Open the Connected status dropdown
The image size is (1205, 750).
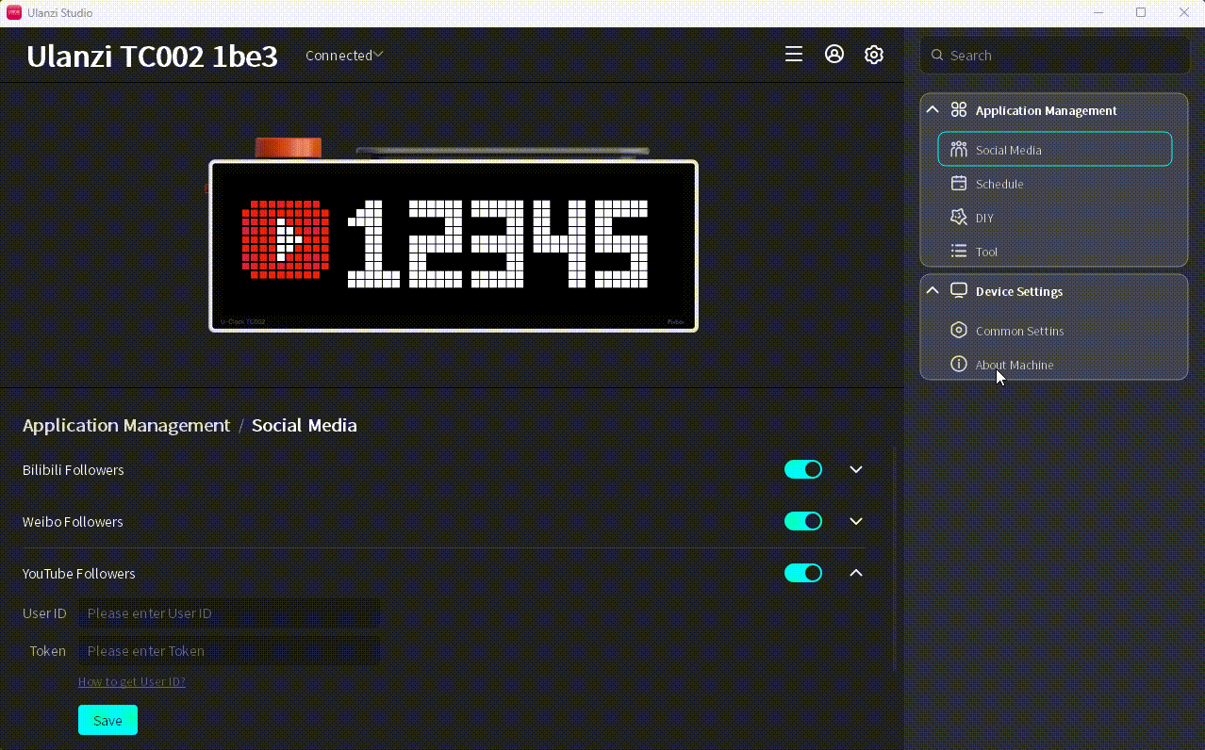pyautogui.click(x=344, y=56)
